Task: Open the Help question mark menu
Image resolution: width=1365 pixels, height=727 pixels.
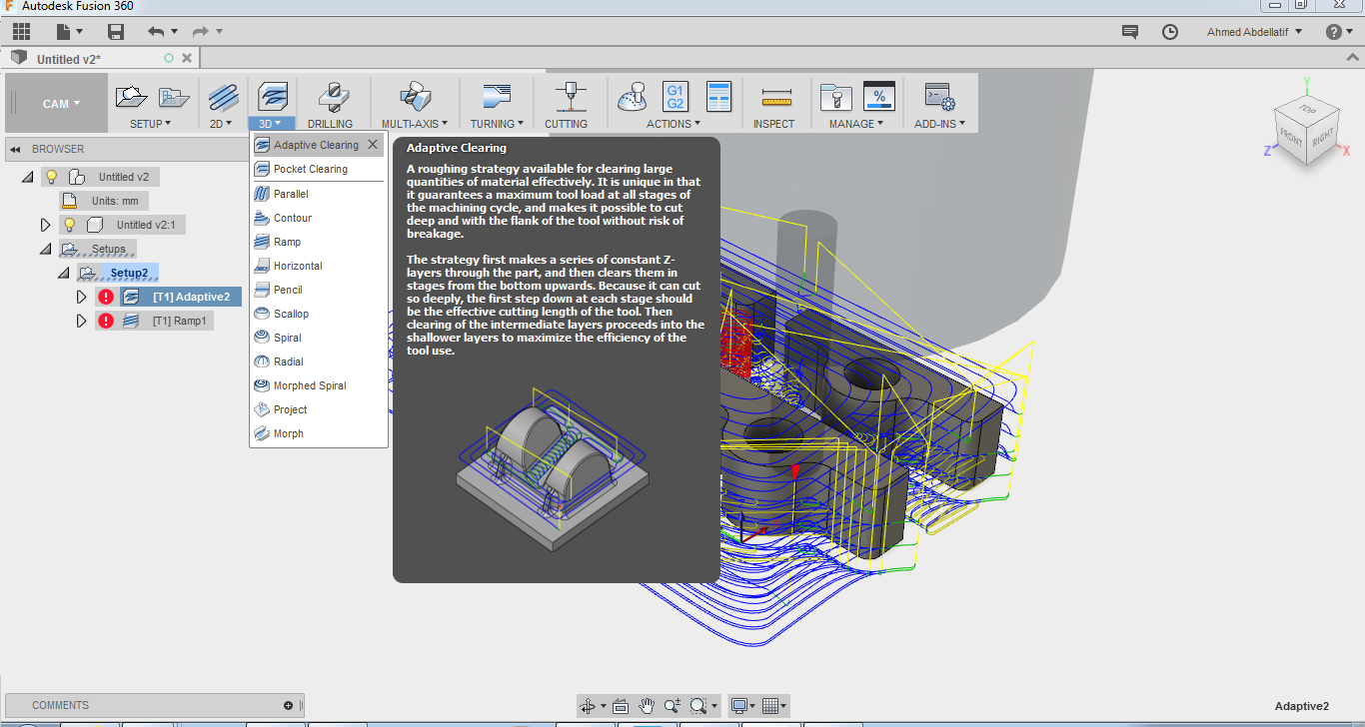Action: [x=1338, y=32]
